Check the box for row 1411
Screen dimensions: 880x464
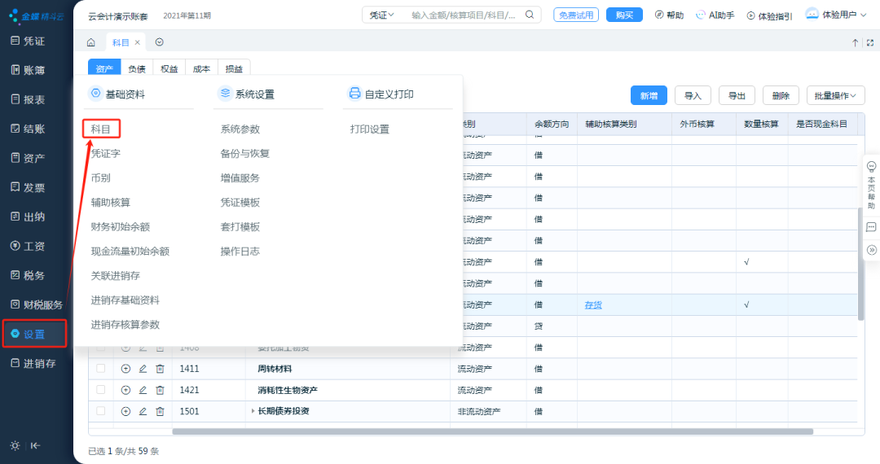[x=100, y=368]
